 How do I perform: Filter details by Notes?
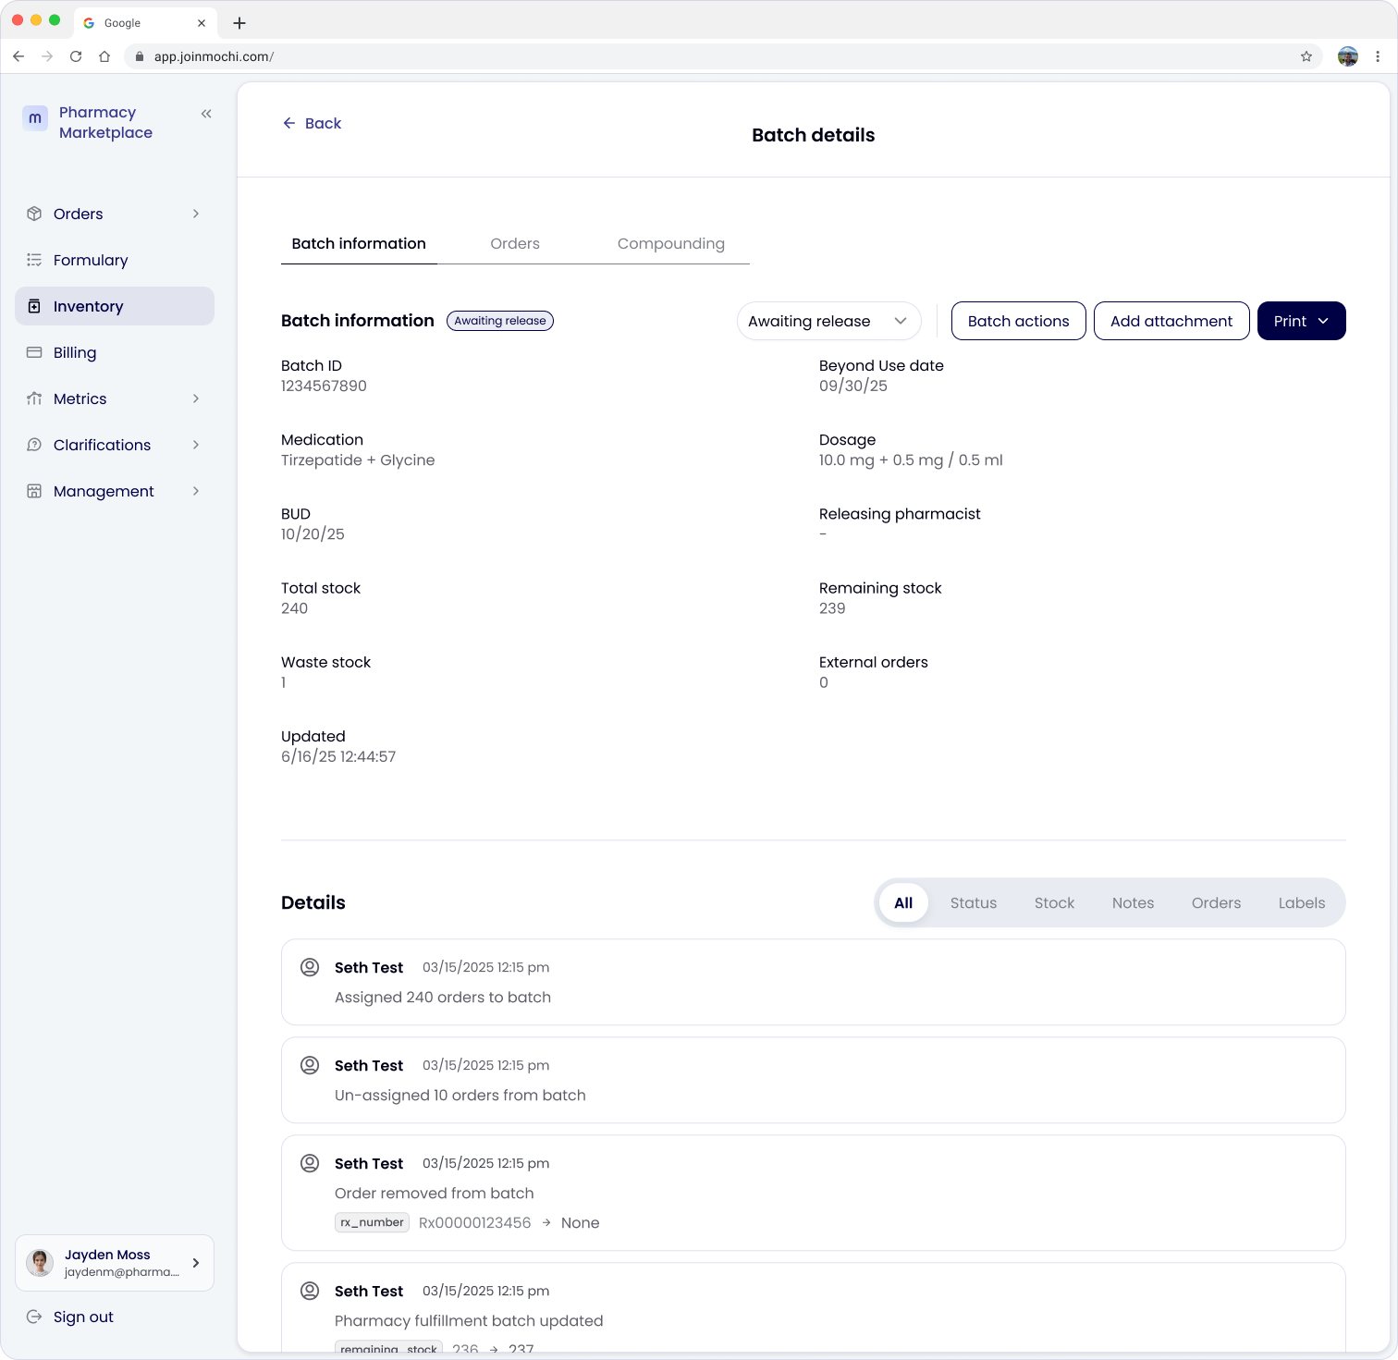1133,903
